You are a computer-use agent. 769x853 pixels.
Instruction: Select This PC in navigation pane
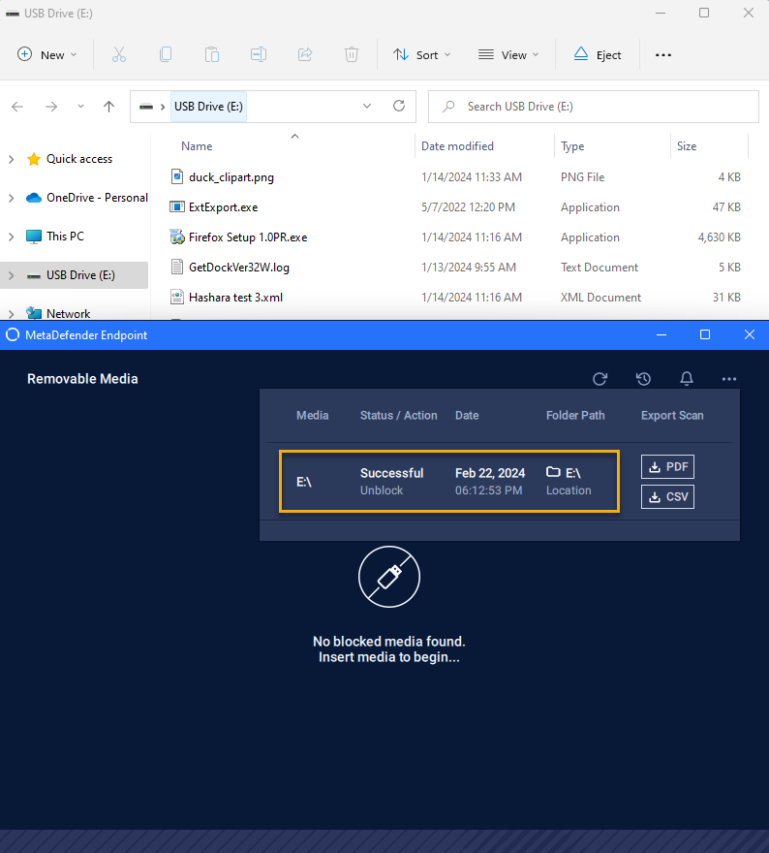pyautogui.click(x=55, y=237)
